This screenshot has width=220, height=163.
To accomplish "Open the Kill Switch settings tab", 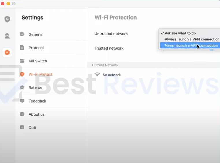I will click(38, 61).
